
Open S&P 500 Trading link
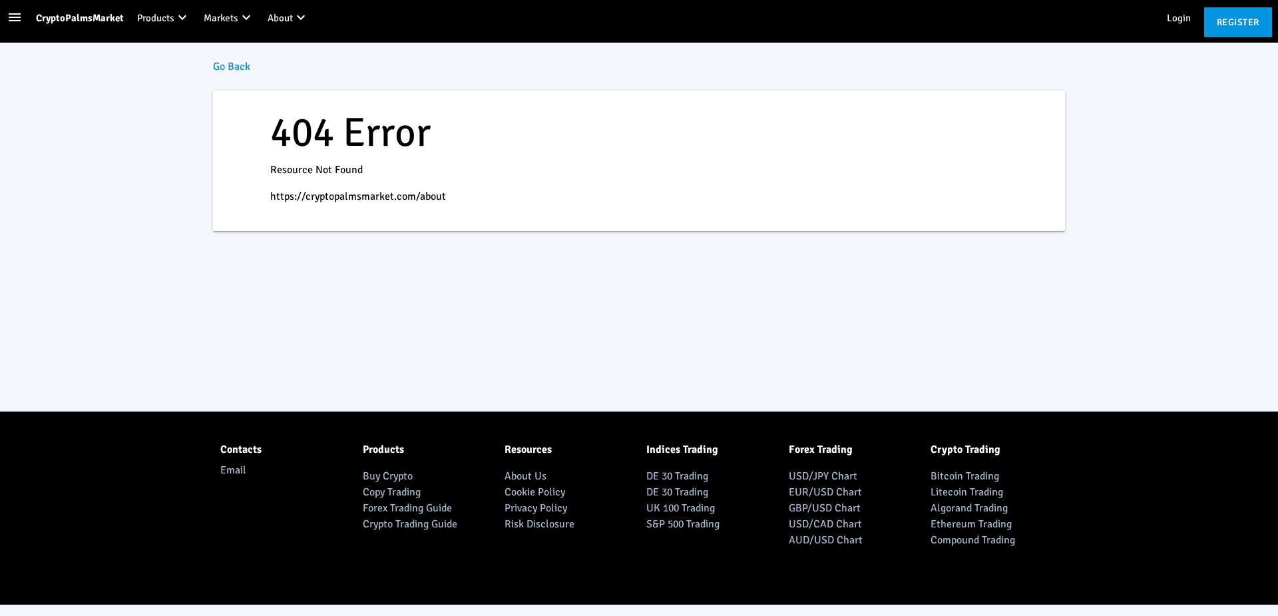tap(682, 524)
